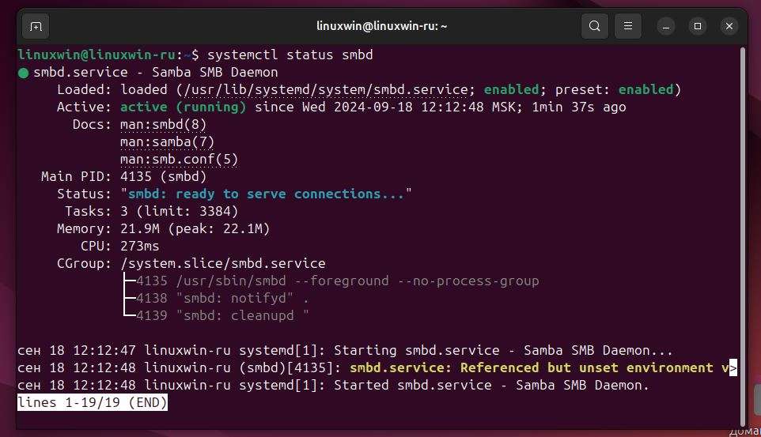Click the window title linuxwin@linuxwin-ru
The width and height of the screenshot is (761, 437).
[x=381, y=26]
